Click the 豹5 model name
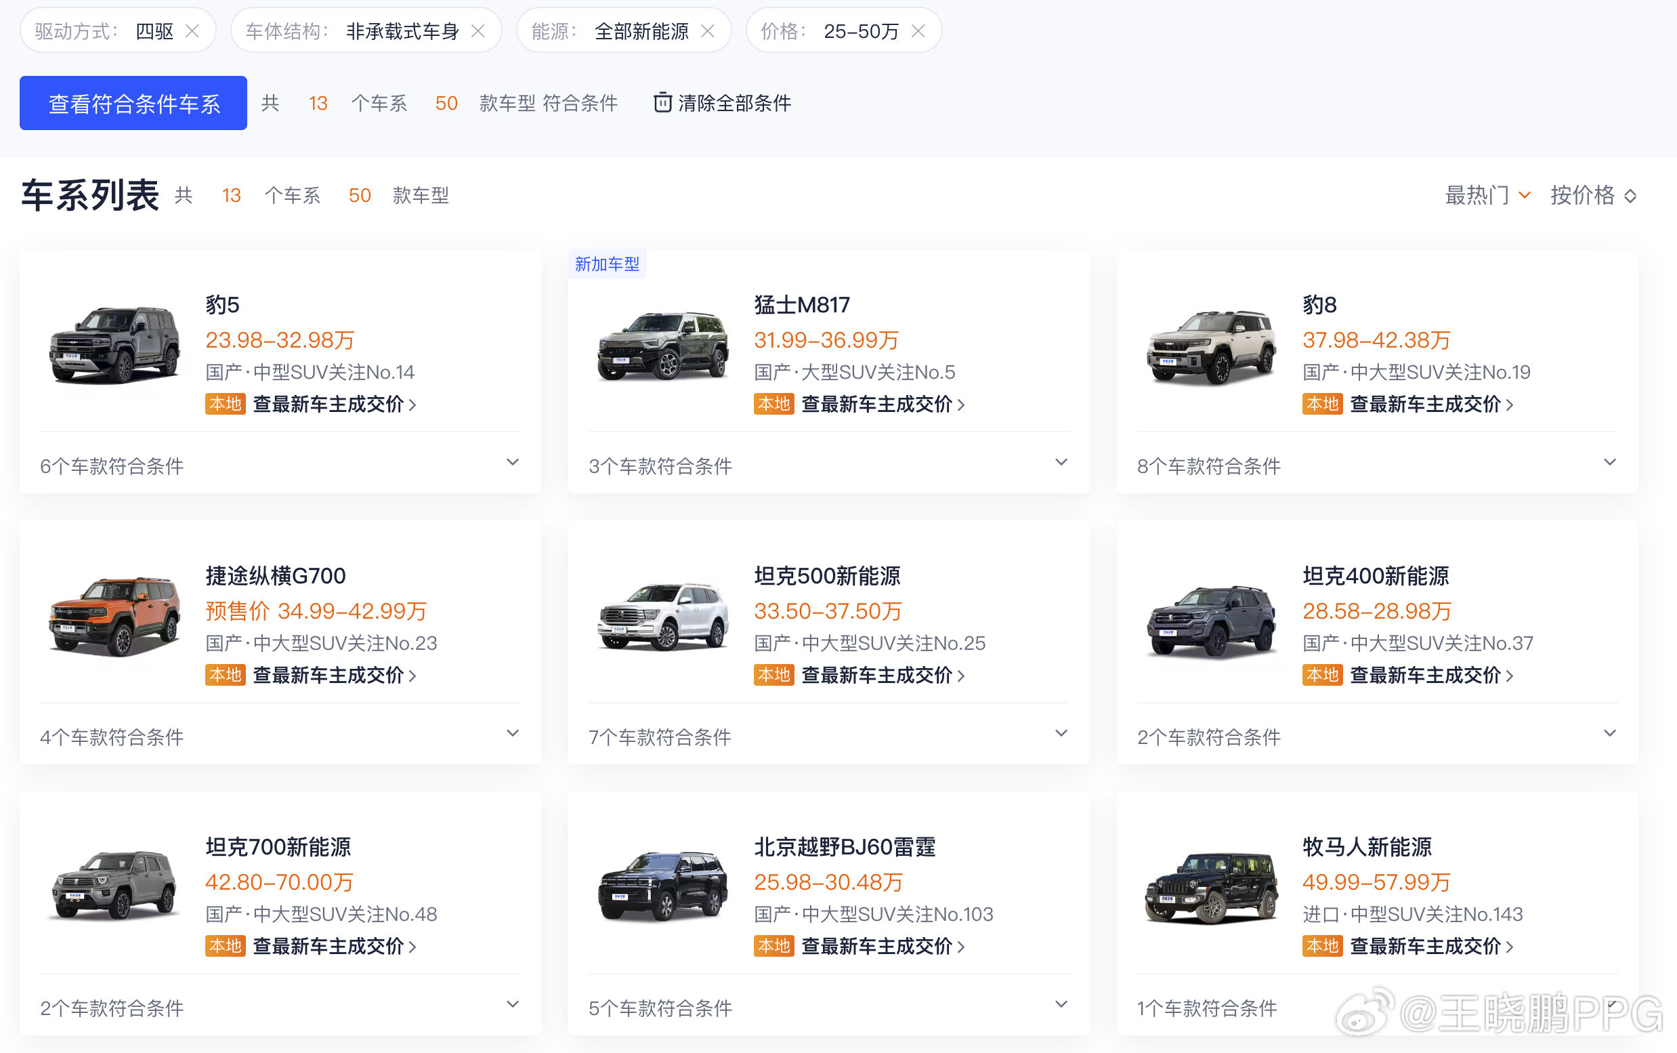 click(222, 305)
